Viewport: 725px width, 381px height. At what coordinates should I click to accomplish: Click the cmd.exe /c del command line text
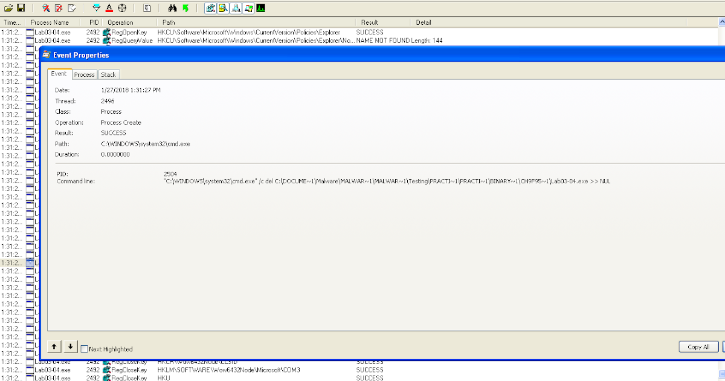(x=387, y=181)
